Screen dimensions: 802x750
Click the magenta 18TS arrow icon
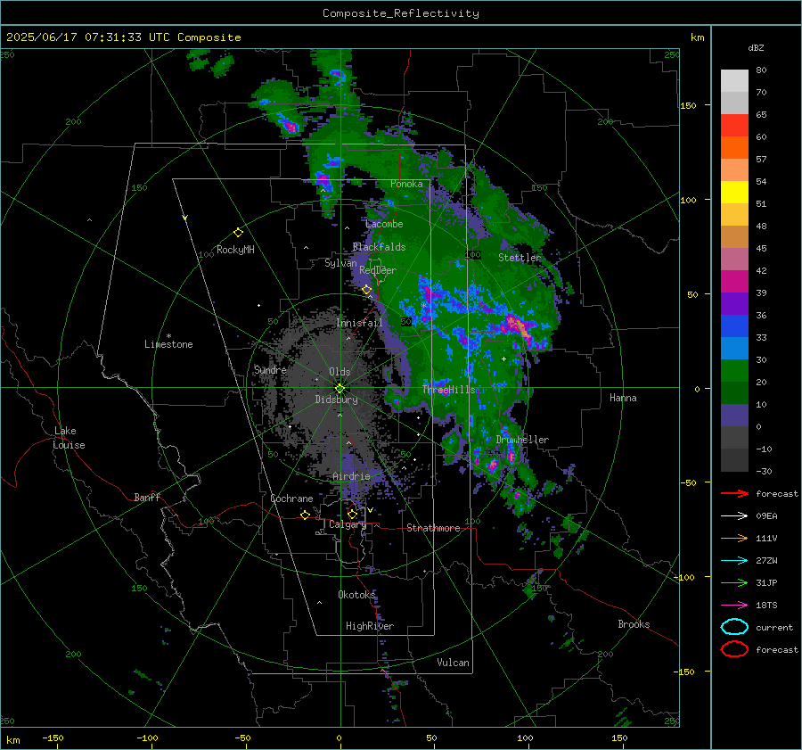click(734, 606)
